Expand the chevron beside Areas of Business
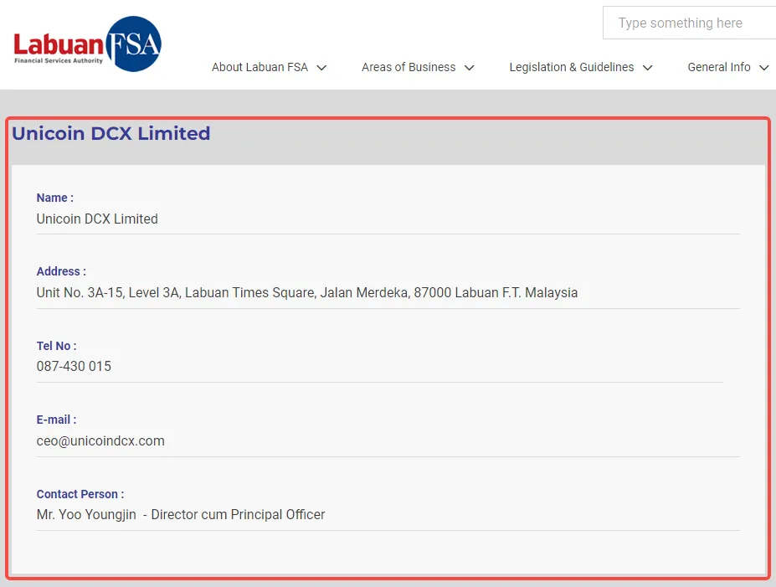 [469, 68]
